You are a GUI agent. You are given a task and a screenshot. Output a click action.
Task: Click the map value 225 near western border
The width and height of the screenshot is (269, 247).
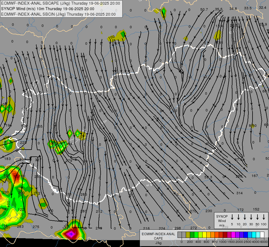point(23,142)
